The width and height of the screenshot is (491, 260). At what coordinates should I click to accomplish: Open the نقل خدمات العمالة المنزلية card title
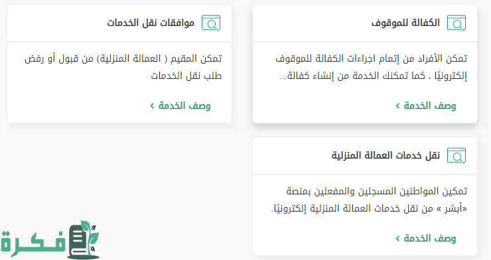point(386,155)
